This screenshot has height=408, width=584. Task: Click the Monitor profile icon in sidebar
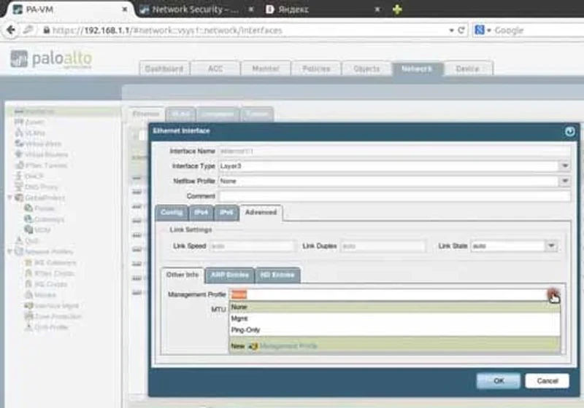[x=28, y=295]
